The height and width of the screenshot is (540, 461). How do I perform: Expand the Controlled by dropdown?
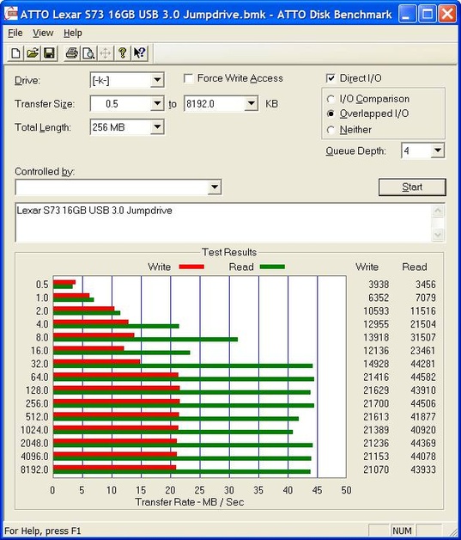[215, 187]
